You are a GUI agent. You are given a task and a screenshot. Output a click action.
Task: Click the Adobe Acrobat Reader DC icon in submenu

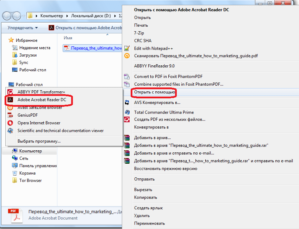(10, 100)
